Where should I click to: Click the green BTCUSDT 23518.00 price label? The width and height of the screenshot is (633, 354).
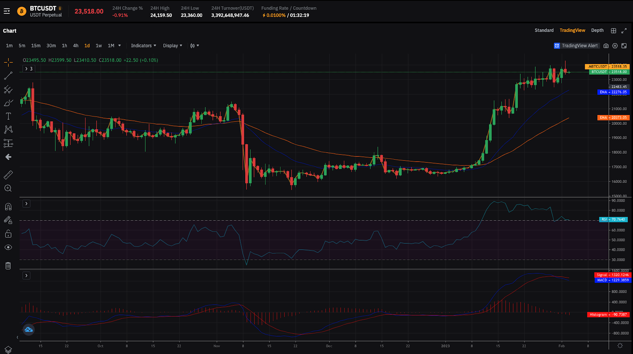609,72
